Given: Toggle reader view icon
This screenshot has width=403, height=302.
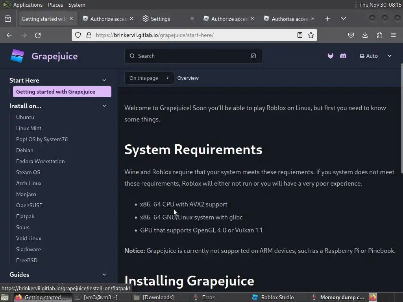Looking at the screenshot, I should [299, 35].
